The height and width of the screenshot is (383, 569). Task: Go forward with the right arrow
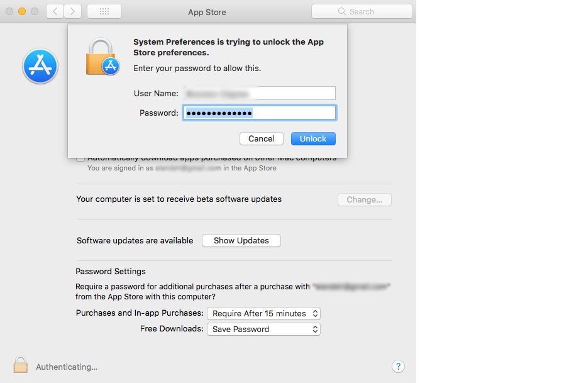coord(72,11)
